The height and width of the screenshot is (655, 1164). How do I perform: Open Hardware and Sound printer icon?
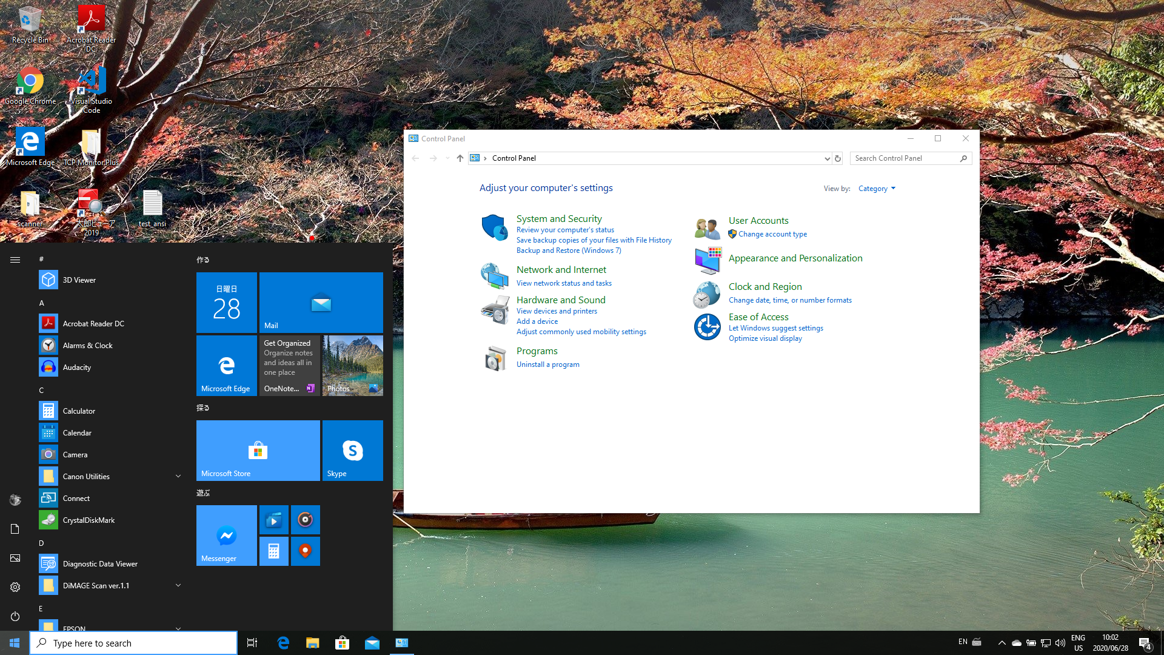(495, 310)
